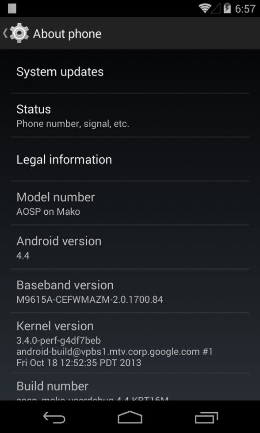Tap the barcode notification icon in status bar

12,8
